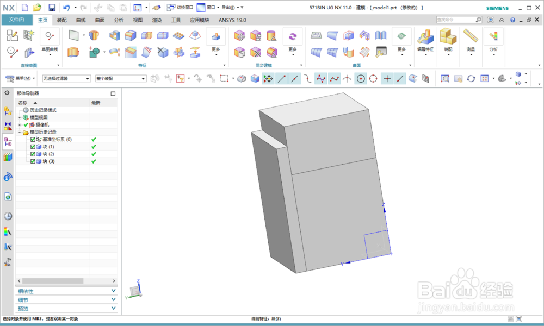Switch to the Assemblies ribbon tab
Viewport: 544px width, 326px height.
62,20
